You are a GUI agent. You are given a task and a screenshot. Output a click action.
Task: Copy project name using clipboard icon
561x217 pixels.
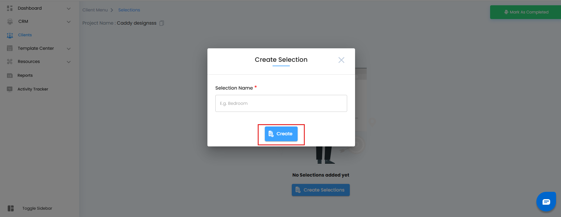click(162, 23)
